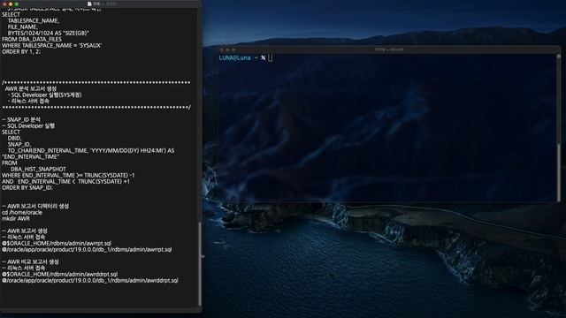The image size is (566, 318).
Task: Click the @$ORACLE_HOME/rdbms/admin/awrddrpt.sql line
Action: coord(59,274)
